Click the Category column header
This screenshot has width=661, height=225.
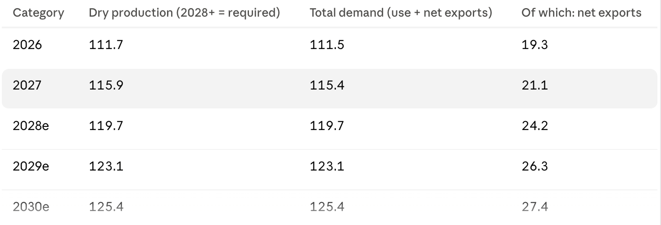tap(38, 13)
